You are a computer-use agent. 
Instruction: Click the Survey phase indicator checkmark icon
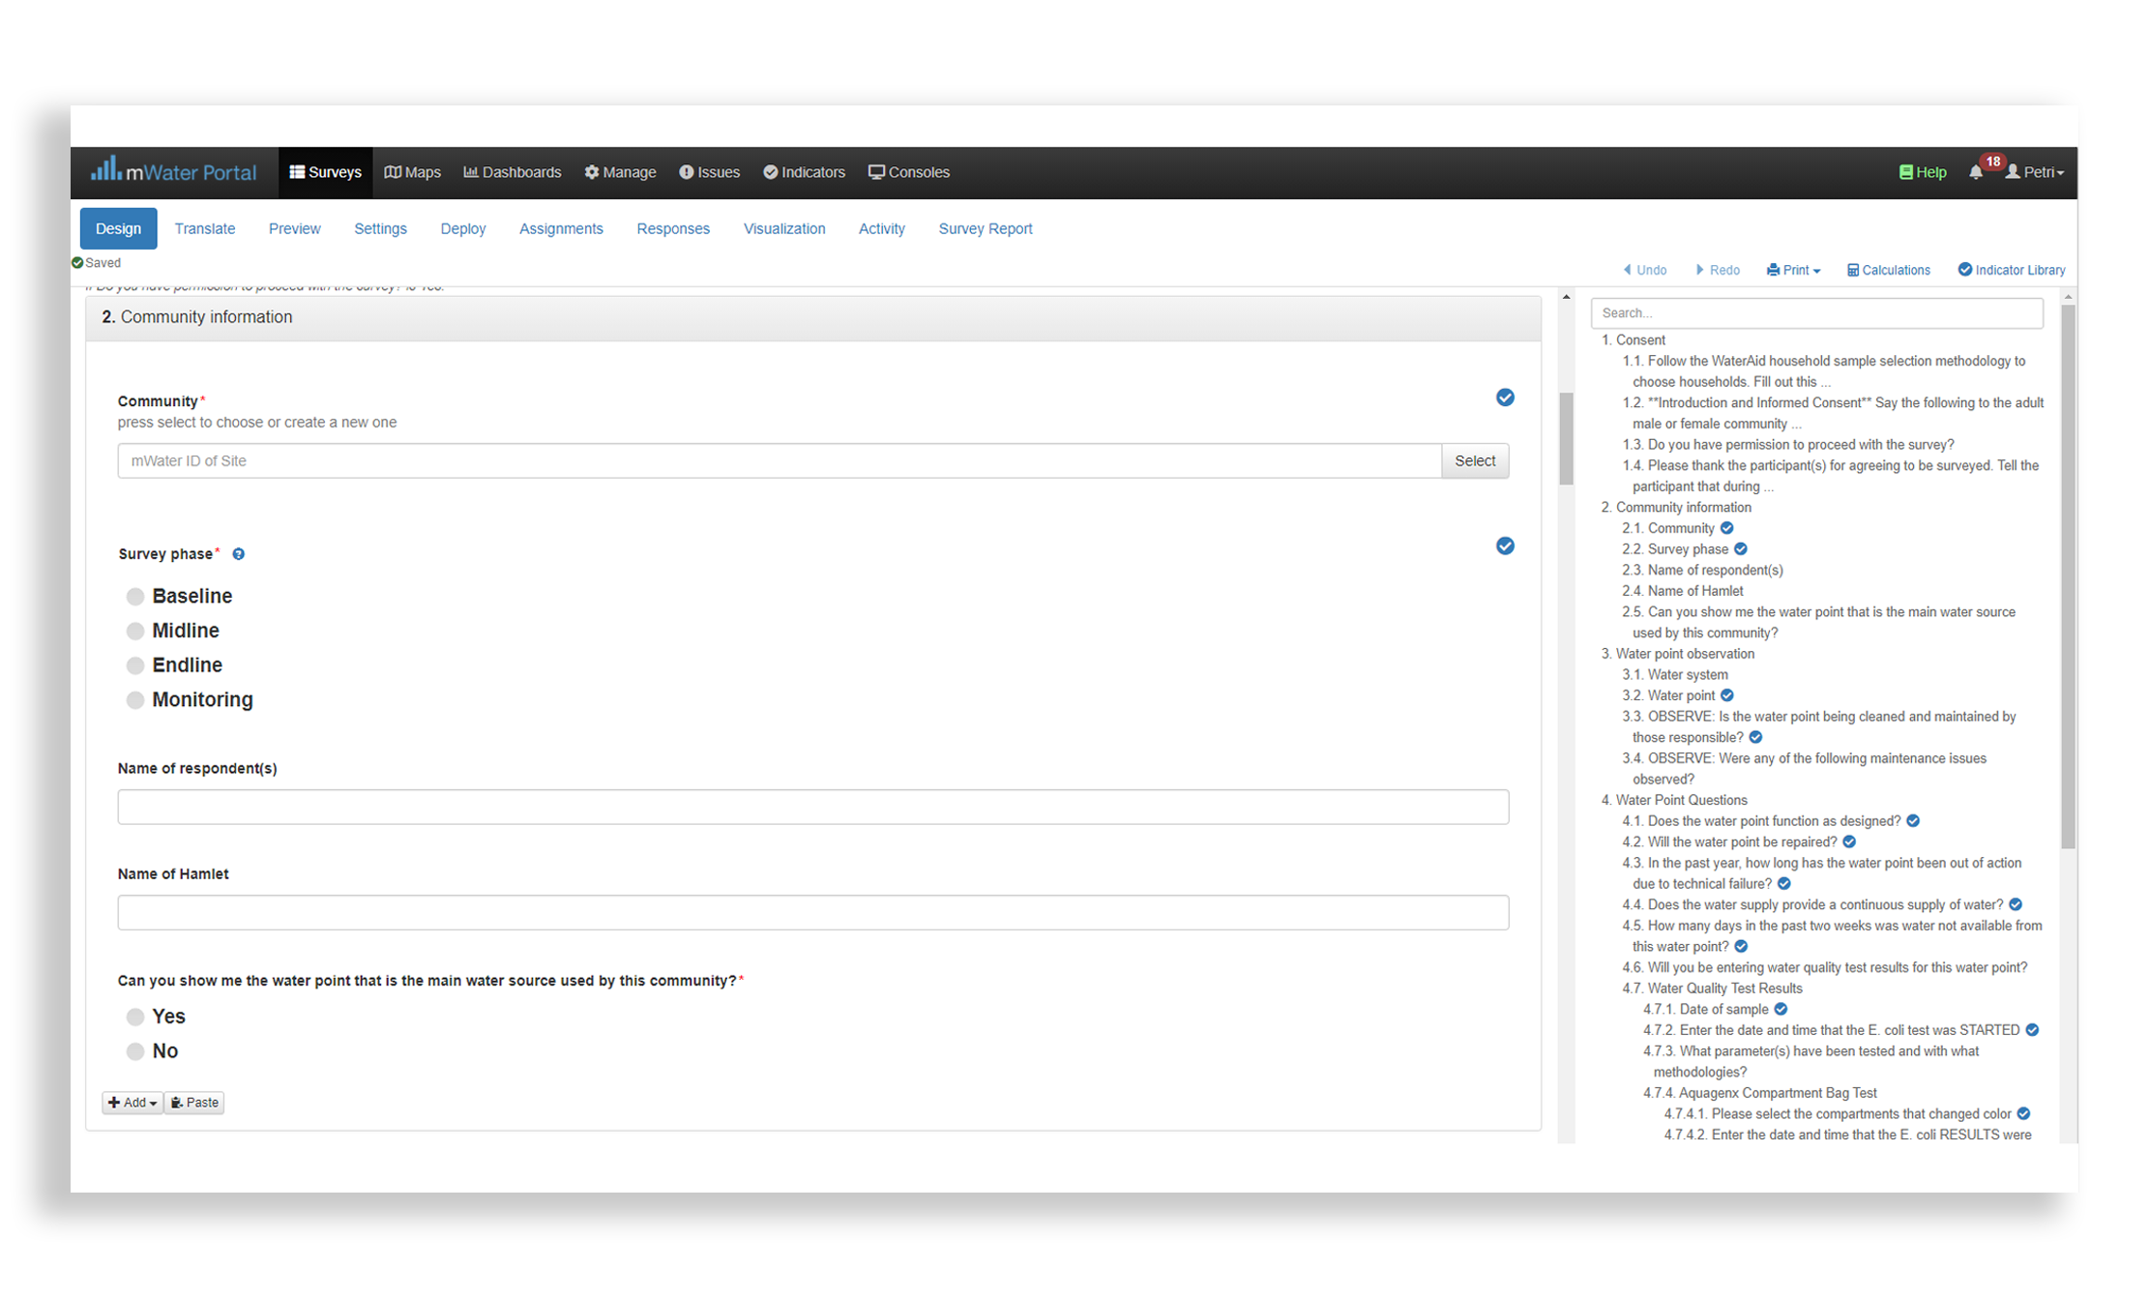click(1504, 546)
